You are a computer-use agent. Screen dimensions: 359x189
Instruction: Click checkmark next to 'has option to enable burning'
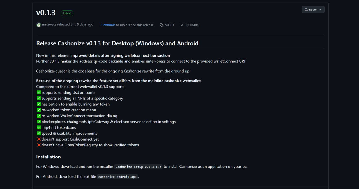39,104
